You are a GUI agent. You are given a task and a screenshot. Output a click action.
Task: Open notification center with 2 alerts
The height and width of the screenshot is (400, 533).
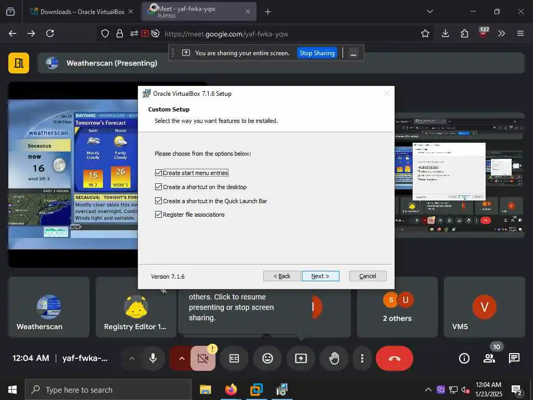(516, 390)
